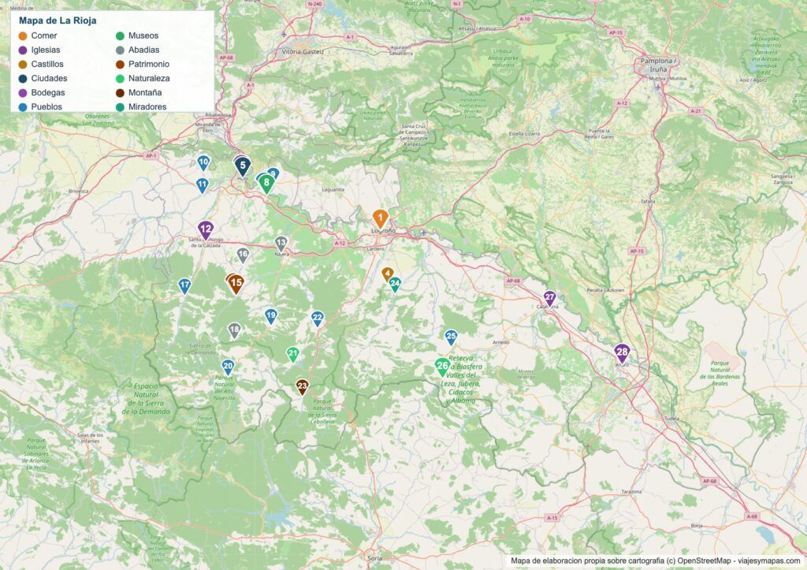This screenshot has width=807, height=570.
Task: Select gray abbey marker number 13
Action: click(281, 244)
